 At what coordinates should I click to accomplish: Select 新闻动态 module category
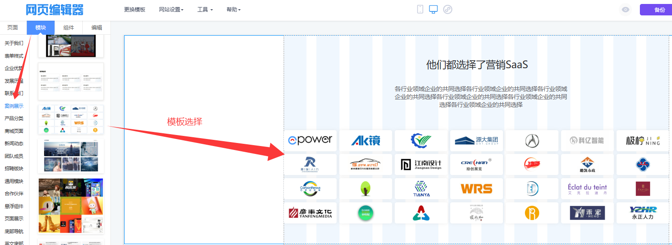click(14, 143)
